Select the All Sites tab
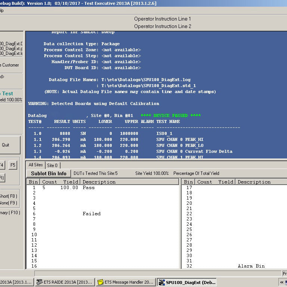 (x=36, y=165)
